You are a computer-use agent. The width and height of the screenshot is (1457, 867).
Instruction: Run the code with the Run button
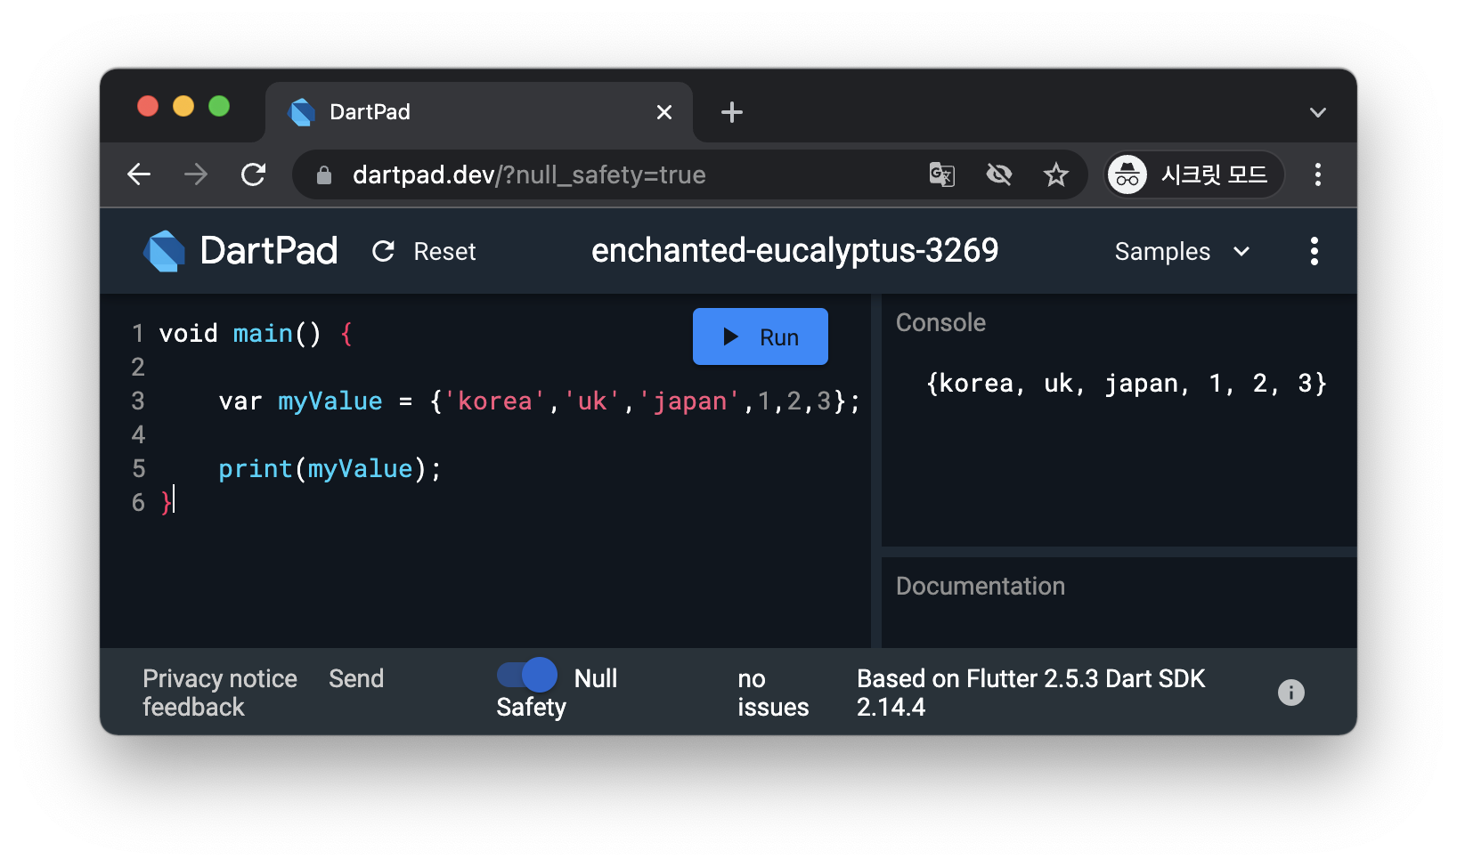(761, 336)
